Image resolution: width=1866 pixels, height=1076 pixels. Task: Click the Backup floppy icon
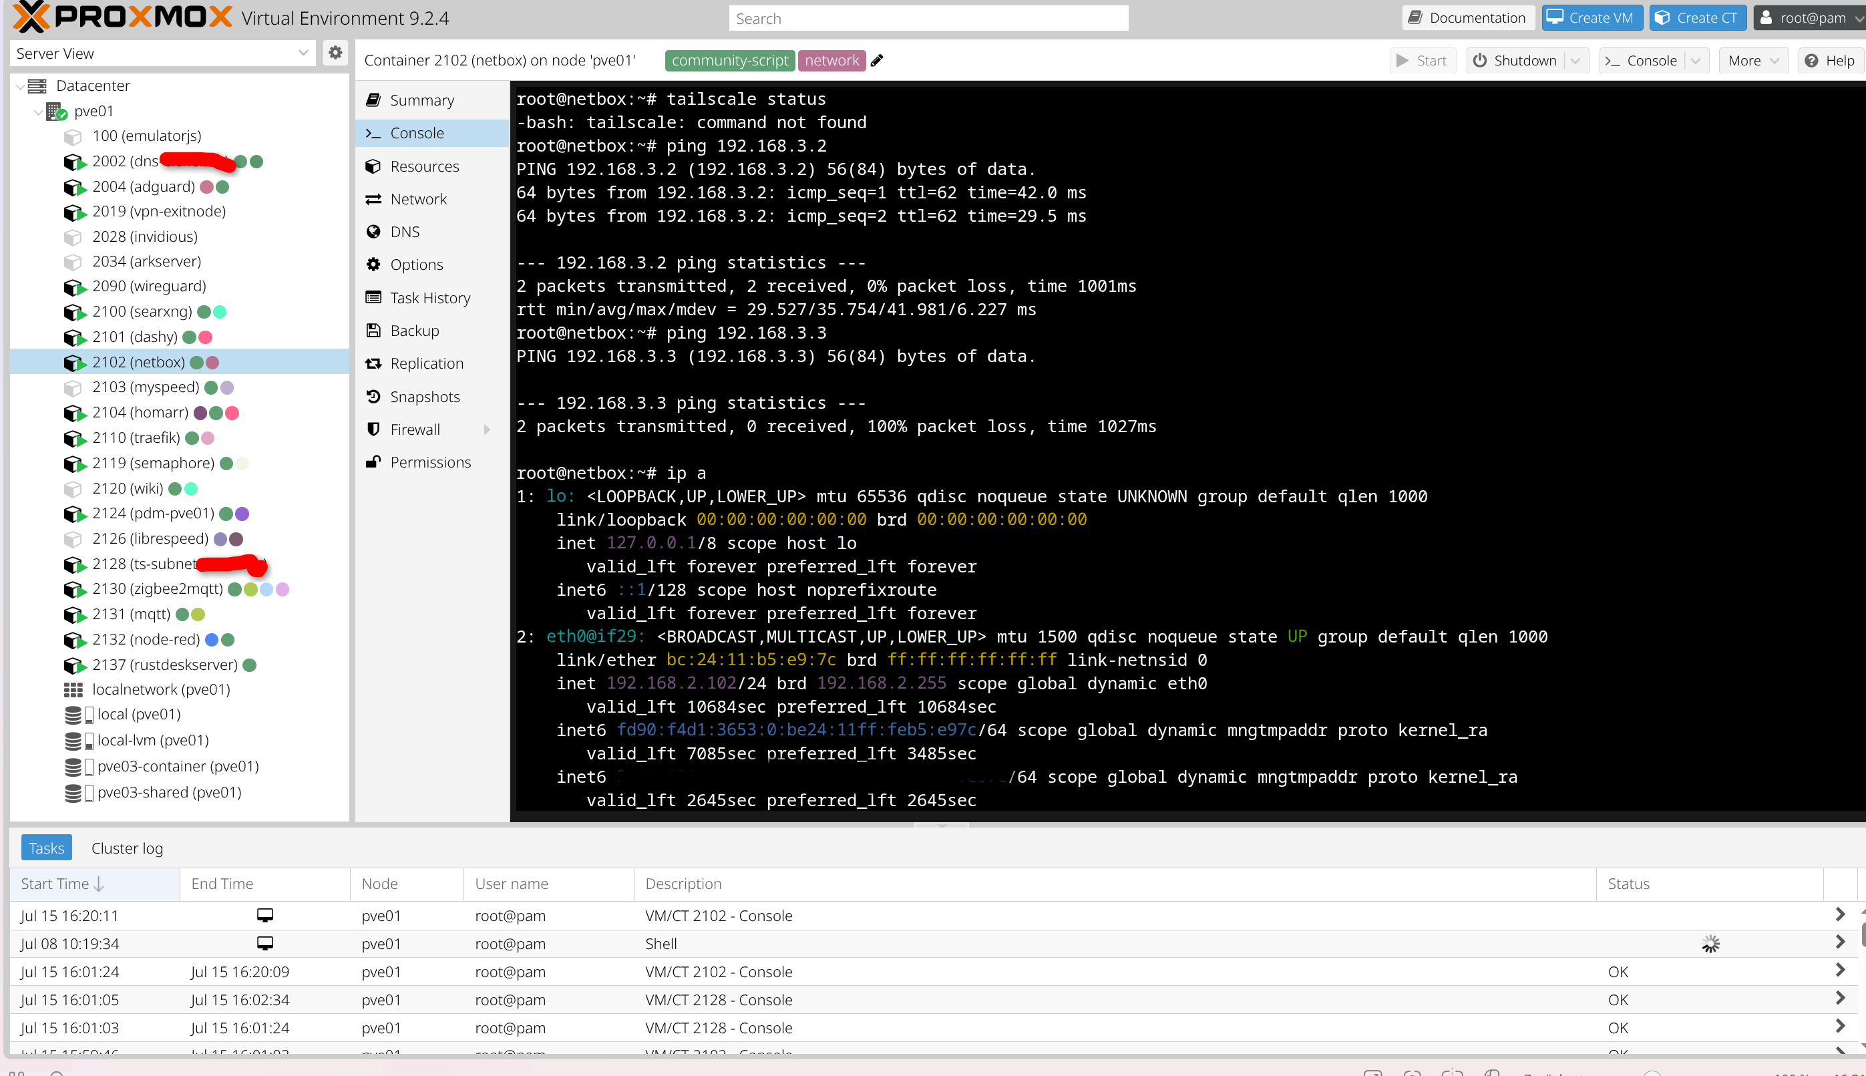374,331
